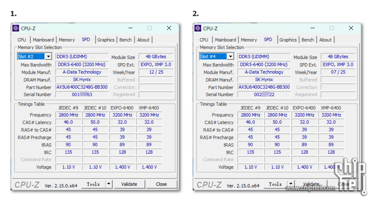Go to Bench tab in right window

coord(308,40)
